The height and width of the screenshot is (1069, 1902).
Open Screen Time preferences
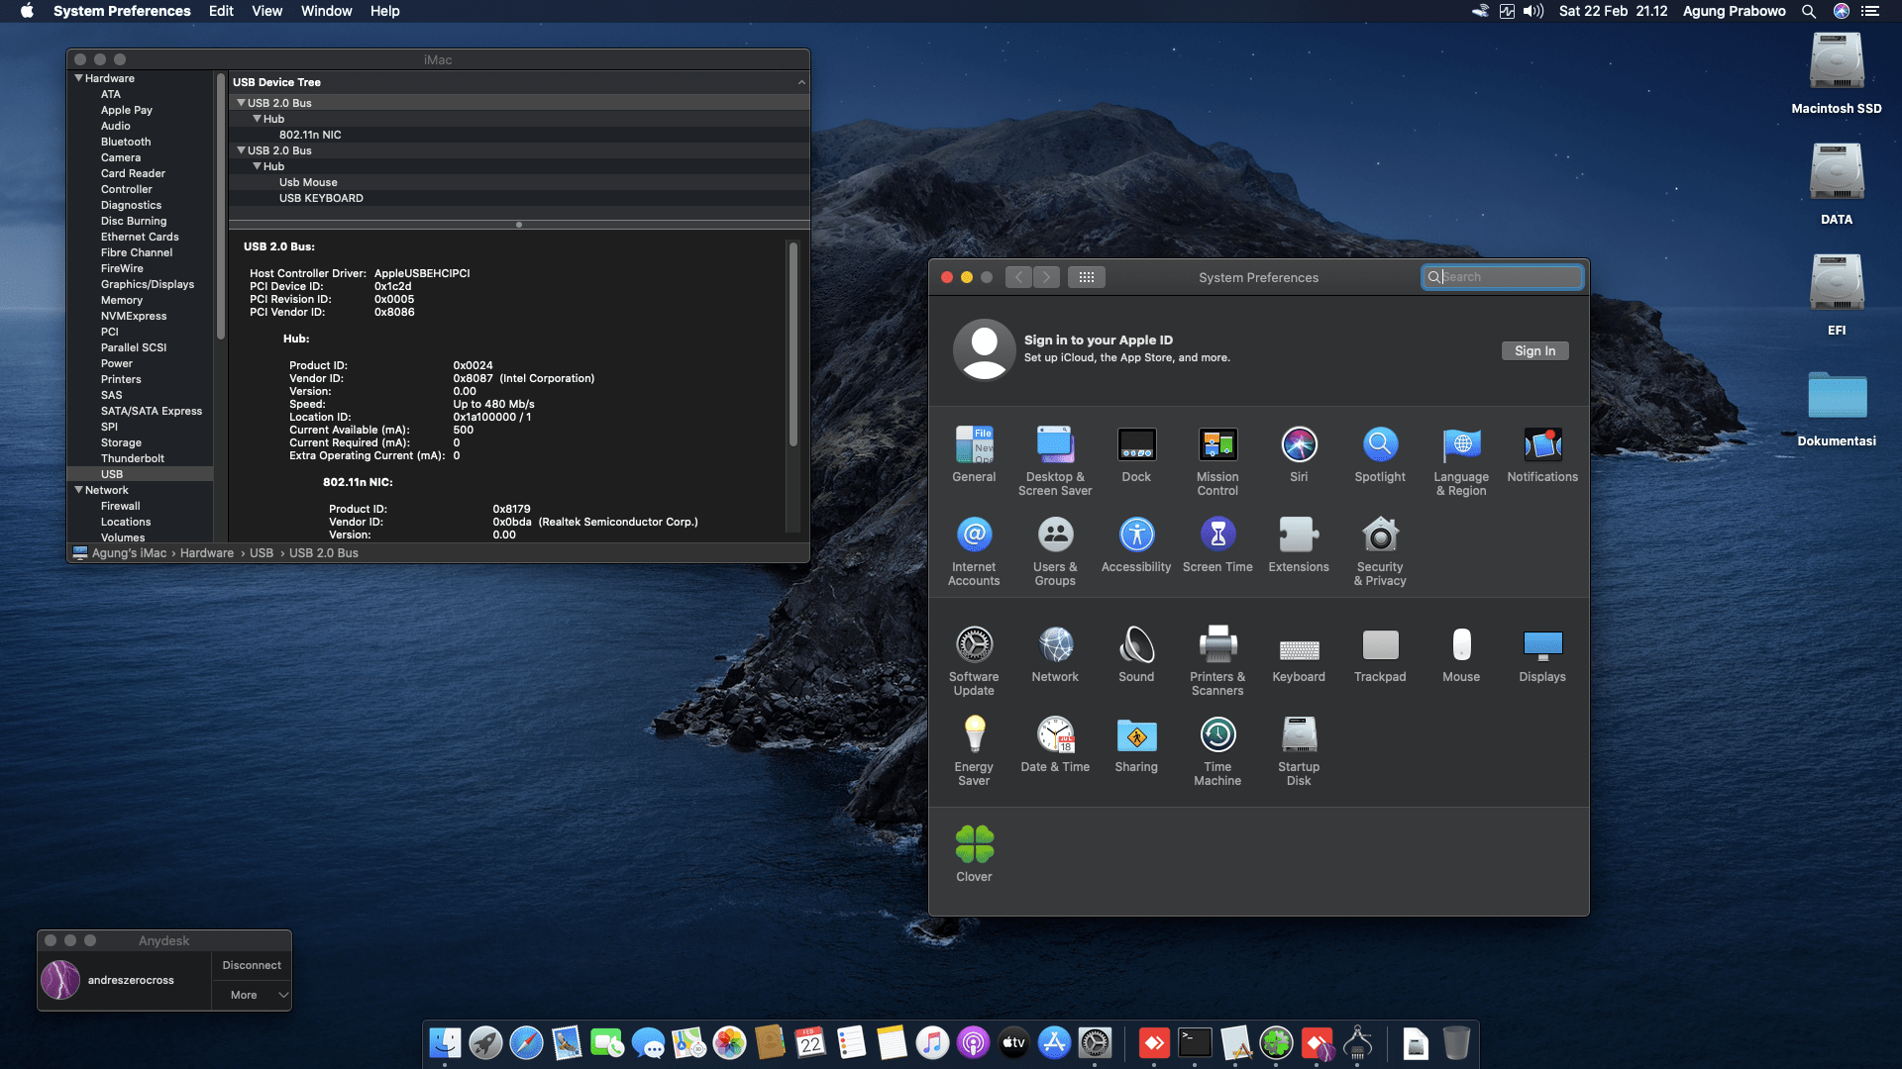coord(1217,544)
